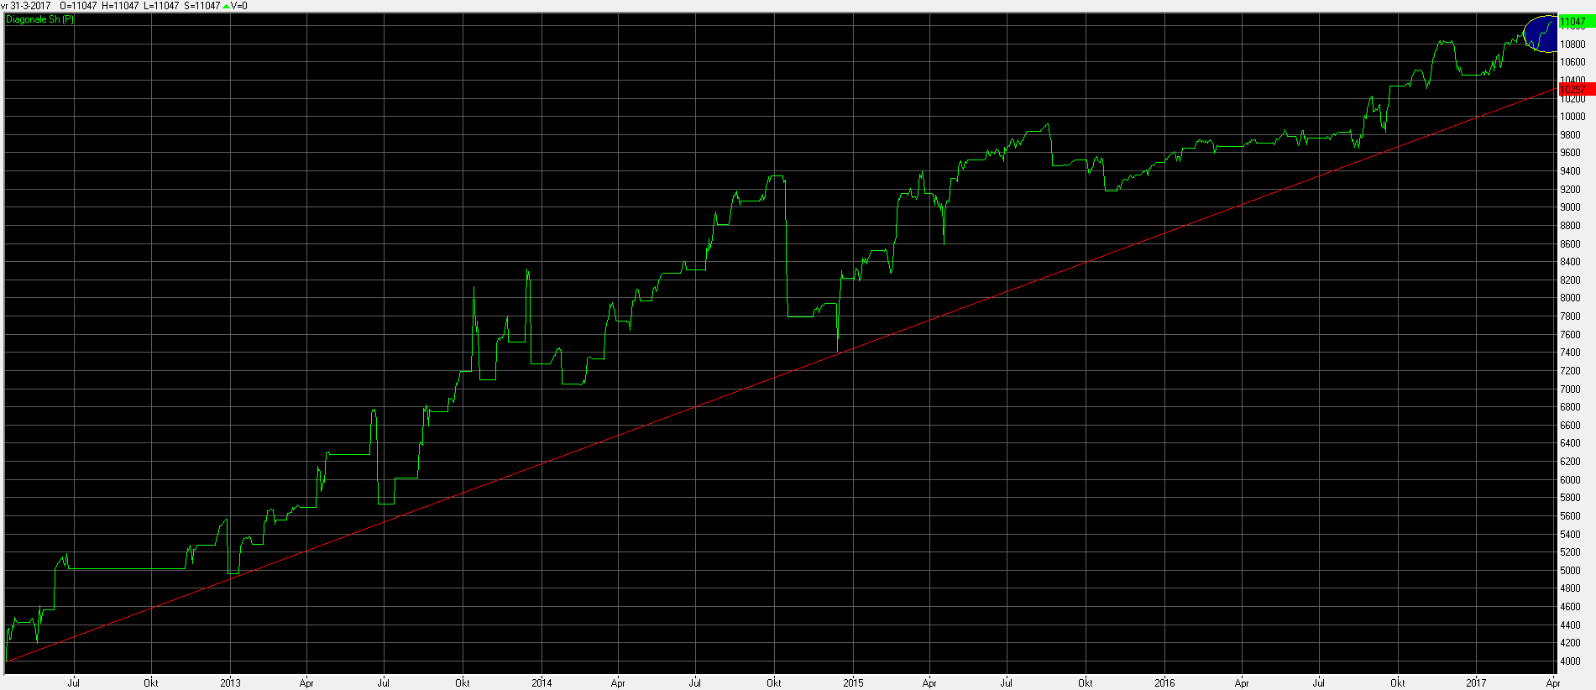Select the green 11047 current price tag
The image size is (1596, 690).
[1576, 22]
